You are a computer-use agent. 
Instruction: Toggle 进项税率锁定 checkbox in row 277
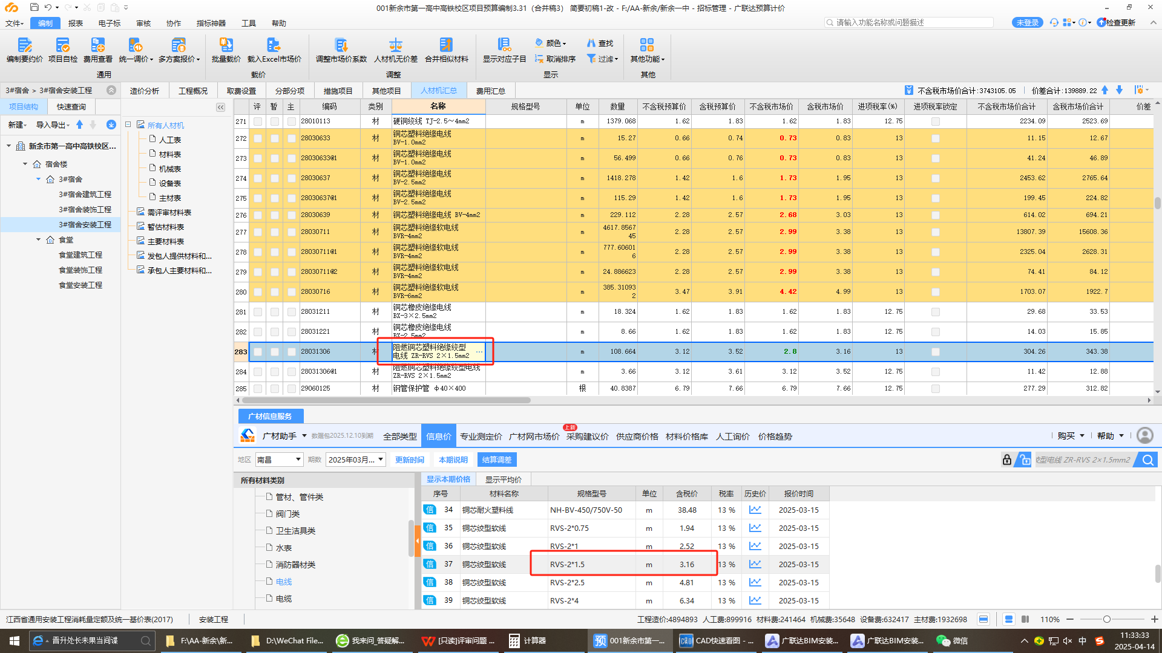point(935,232)
